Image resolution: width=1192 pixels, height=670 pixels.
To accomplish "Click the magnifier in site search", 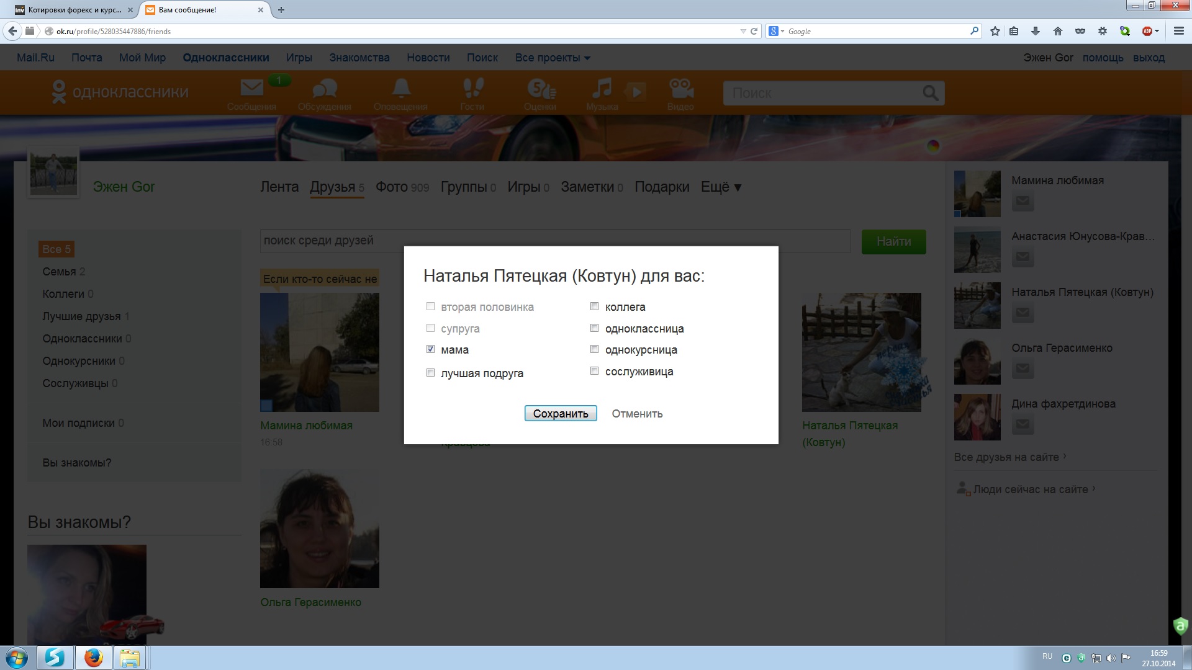I will point(930,93).
